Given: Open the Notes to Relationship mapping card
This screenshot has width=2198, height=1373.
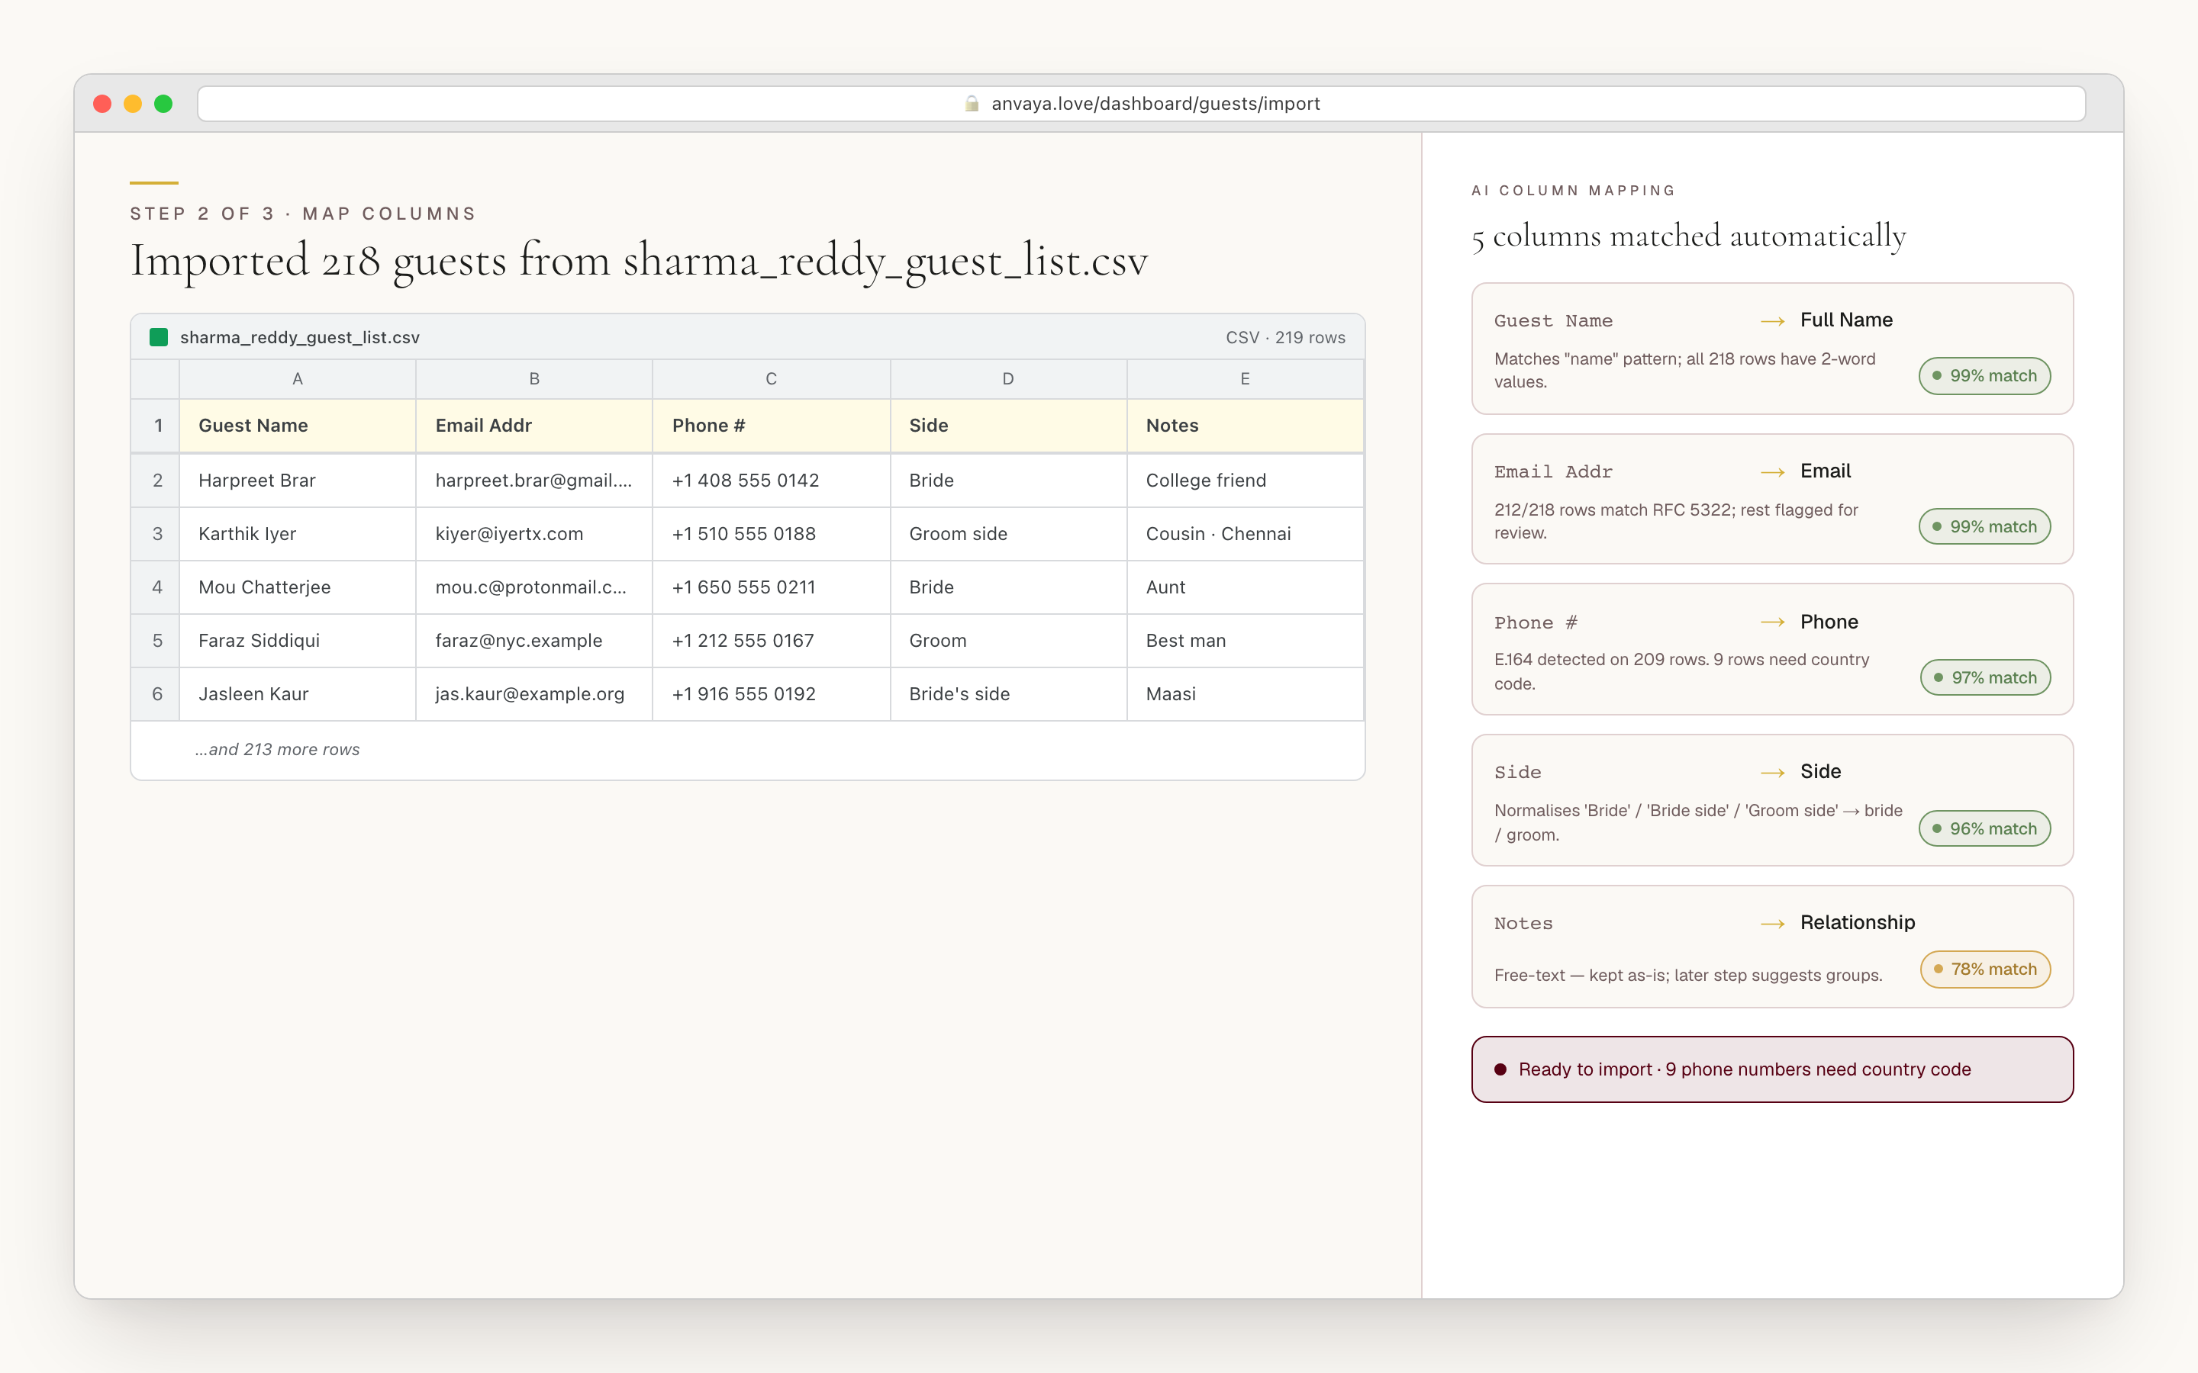Looking at the screenshot, I should [1772, 946].
